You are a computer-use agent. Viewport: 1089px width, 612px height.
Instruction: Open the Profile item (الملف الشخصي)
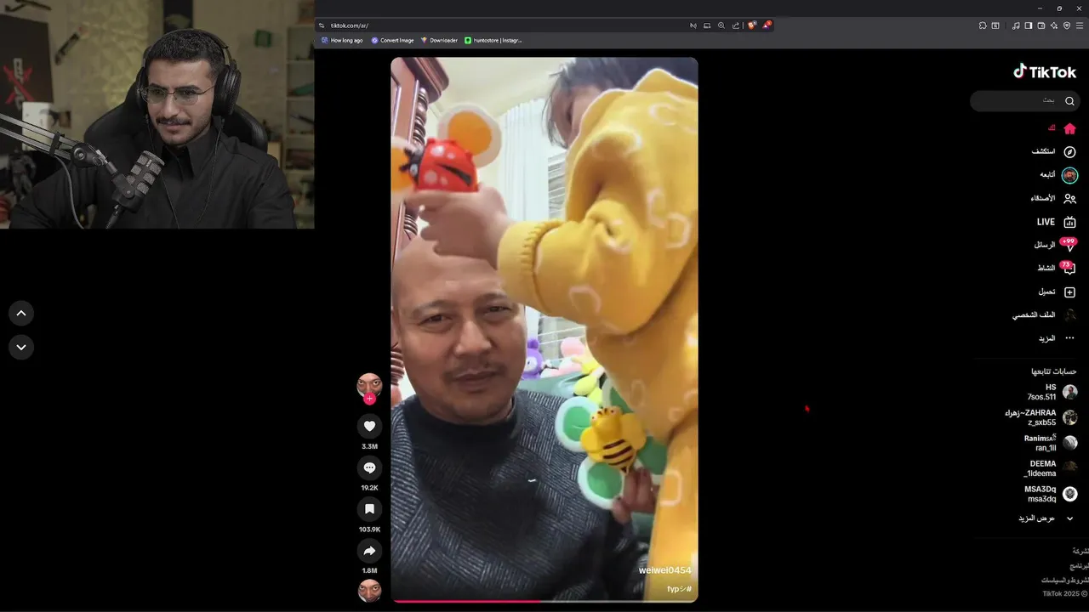(1043, 314)
